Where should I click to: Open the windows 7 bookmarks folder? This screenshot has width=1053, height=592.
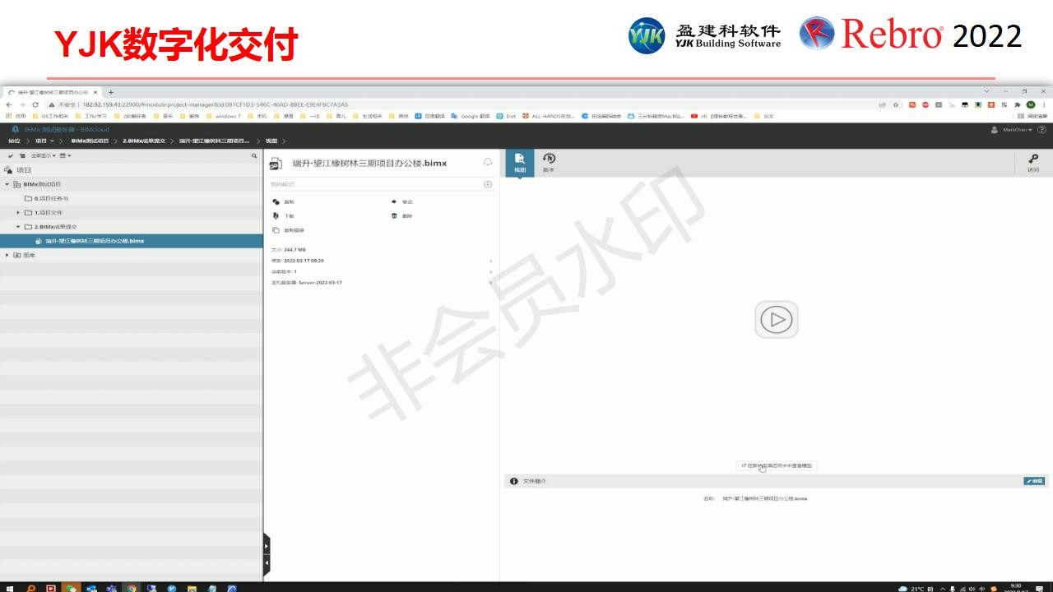click(x=224, y=116)
